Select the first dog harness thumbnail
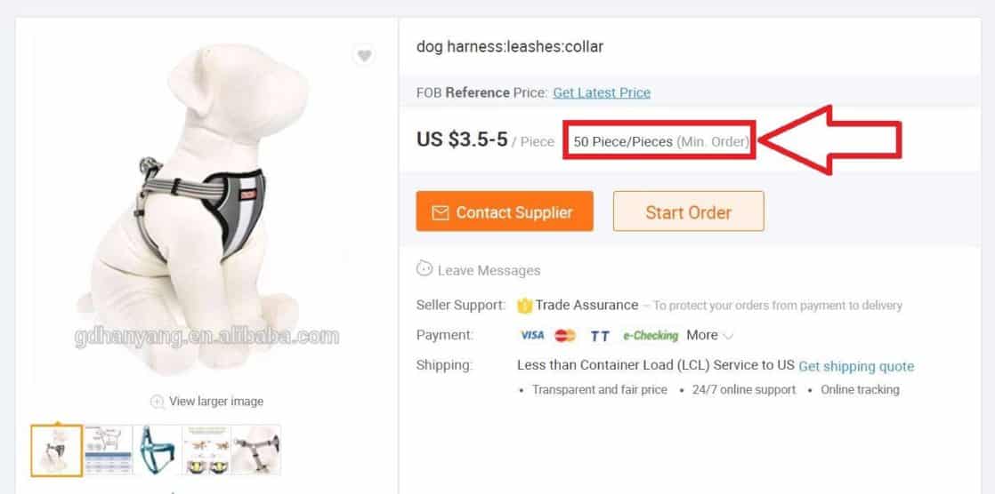The image size is (995, 494). 56,450
